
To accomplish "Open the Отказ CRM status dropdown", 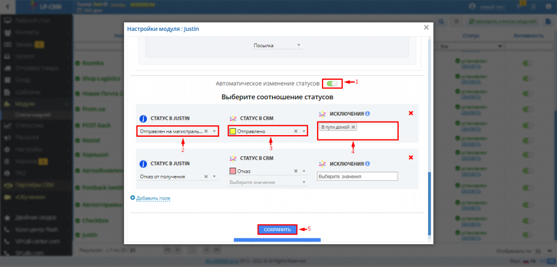I will click(268, 171).
